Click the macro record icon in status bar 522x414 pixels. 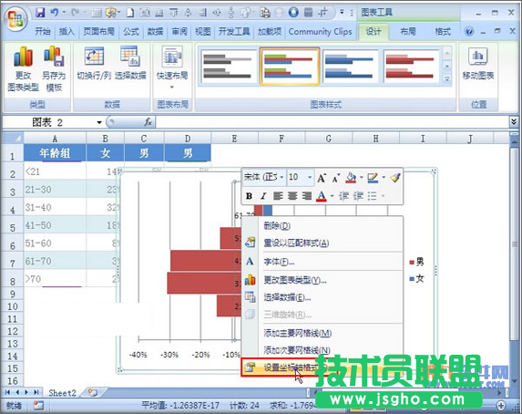point(38,405)
